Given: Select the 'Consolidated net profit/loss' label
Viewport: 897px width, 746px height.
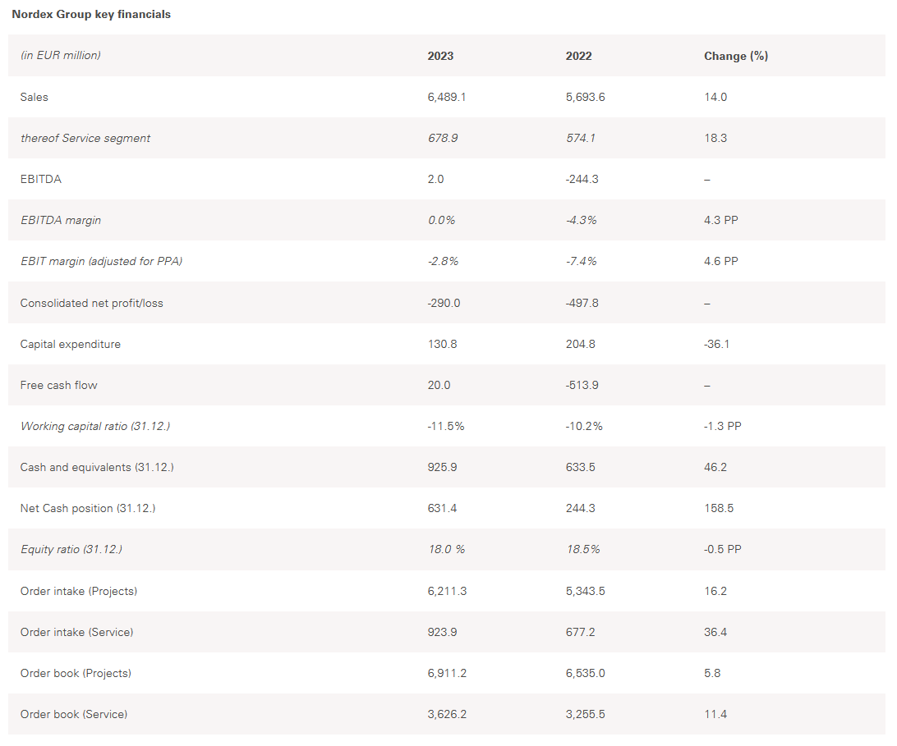Looking at the screenshot, I should click(x=92, y=303).
